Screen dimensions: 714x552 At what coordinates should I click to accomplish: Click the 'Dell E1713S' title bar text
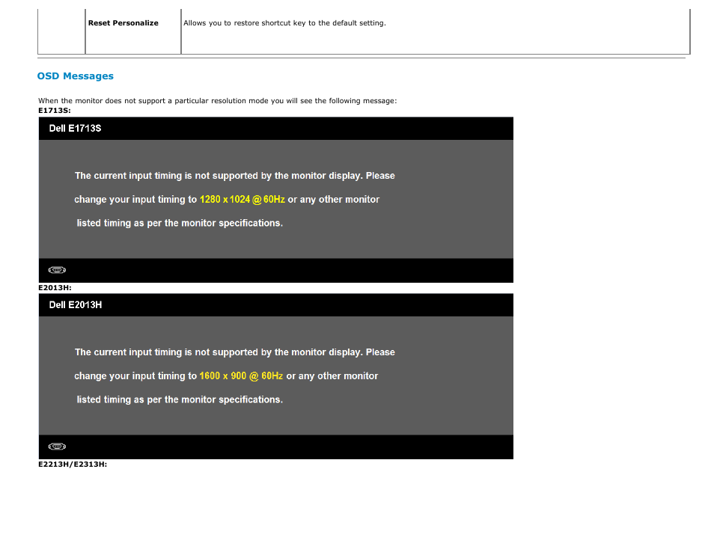(75, 129)
